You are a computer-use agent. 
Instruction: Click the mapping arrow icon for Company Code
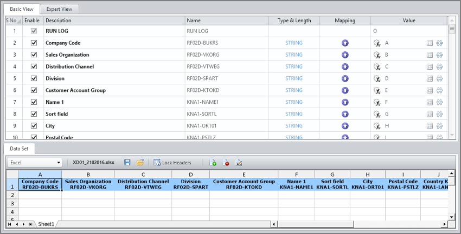tap(345, 43)
